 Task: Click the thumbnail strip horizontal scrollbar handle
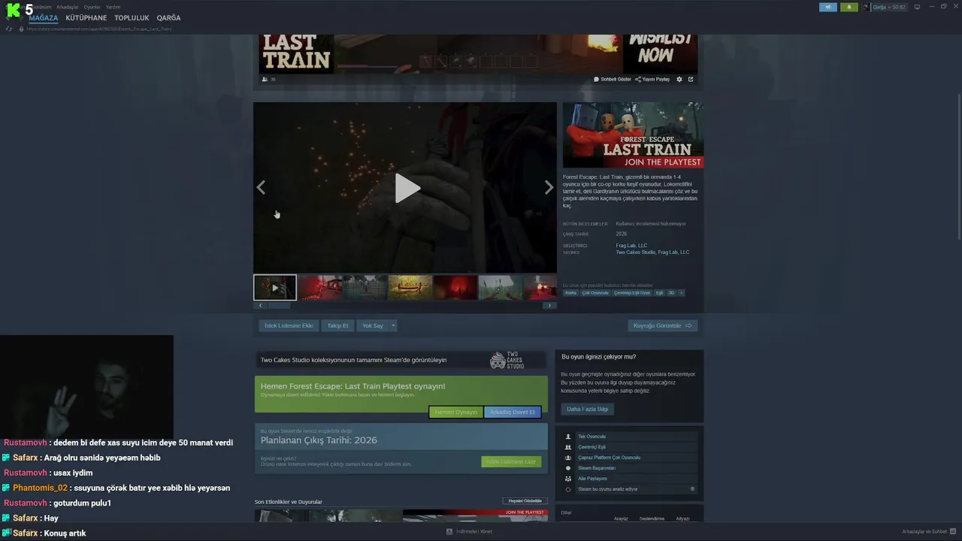(279, 306)
